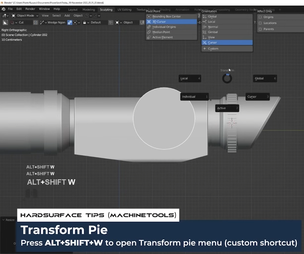This screenshot has width=304, height=254.
Task: Click the selectability icon after Object menu
Action: point(87,16)
